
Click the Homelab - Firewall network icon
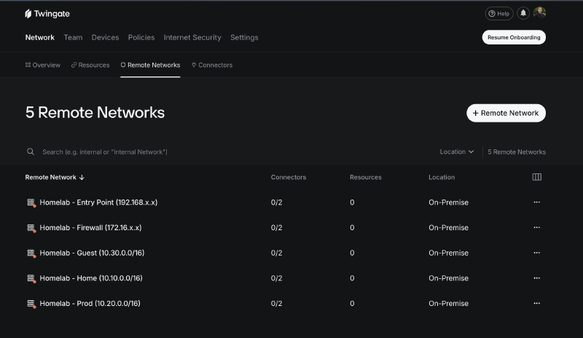tap(31, 228)
